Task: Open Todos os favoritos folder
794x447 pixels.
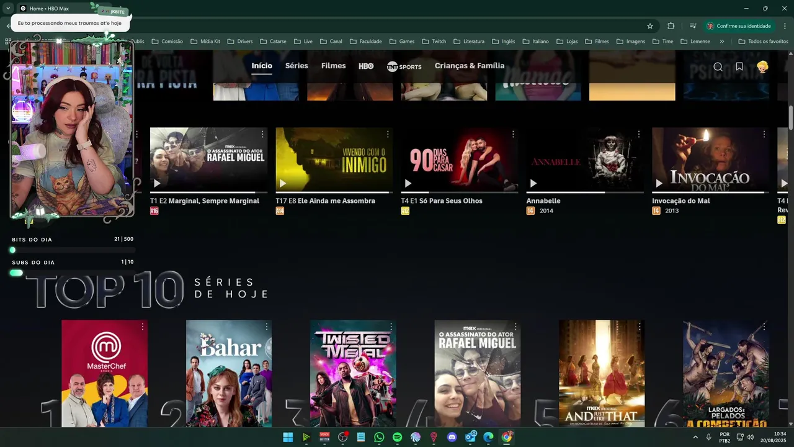Action: (x=763, y=42)
